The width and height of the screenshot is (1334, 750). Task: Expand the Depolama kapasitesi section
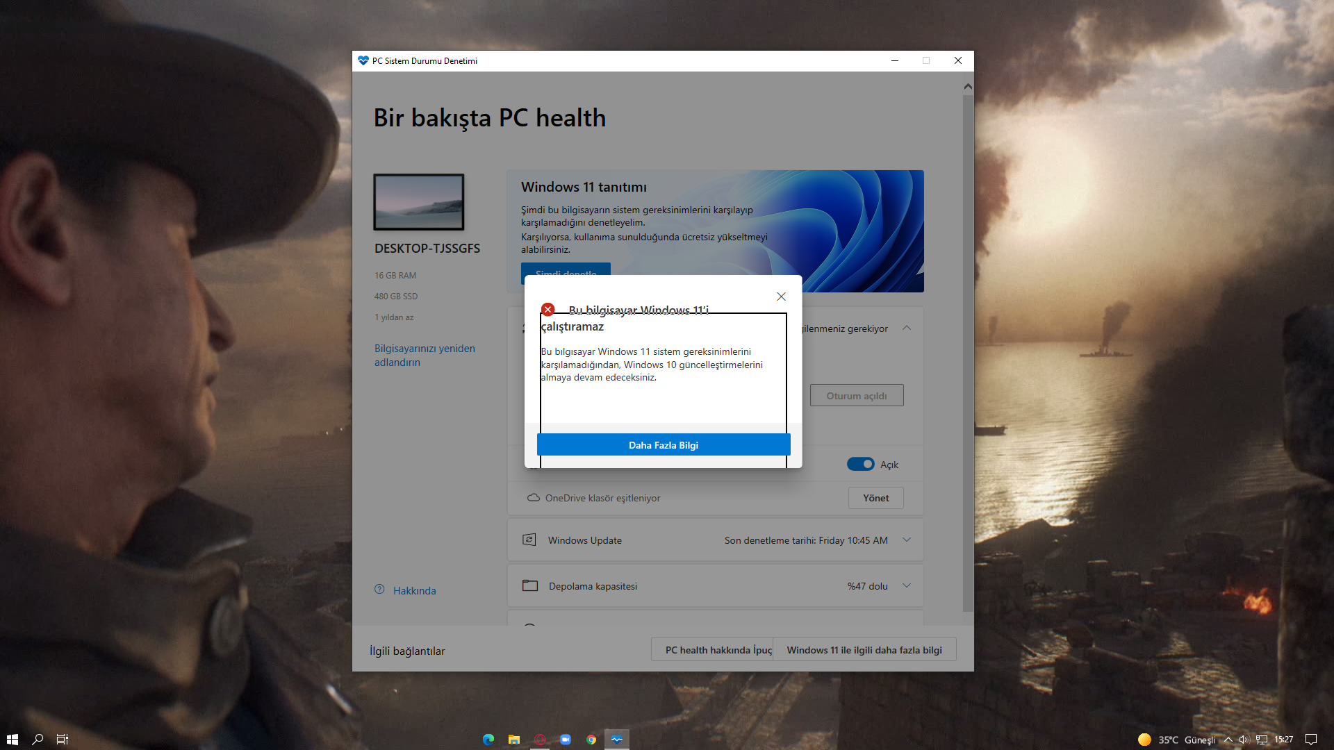pyautogui.click(x=906, y=586)
